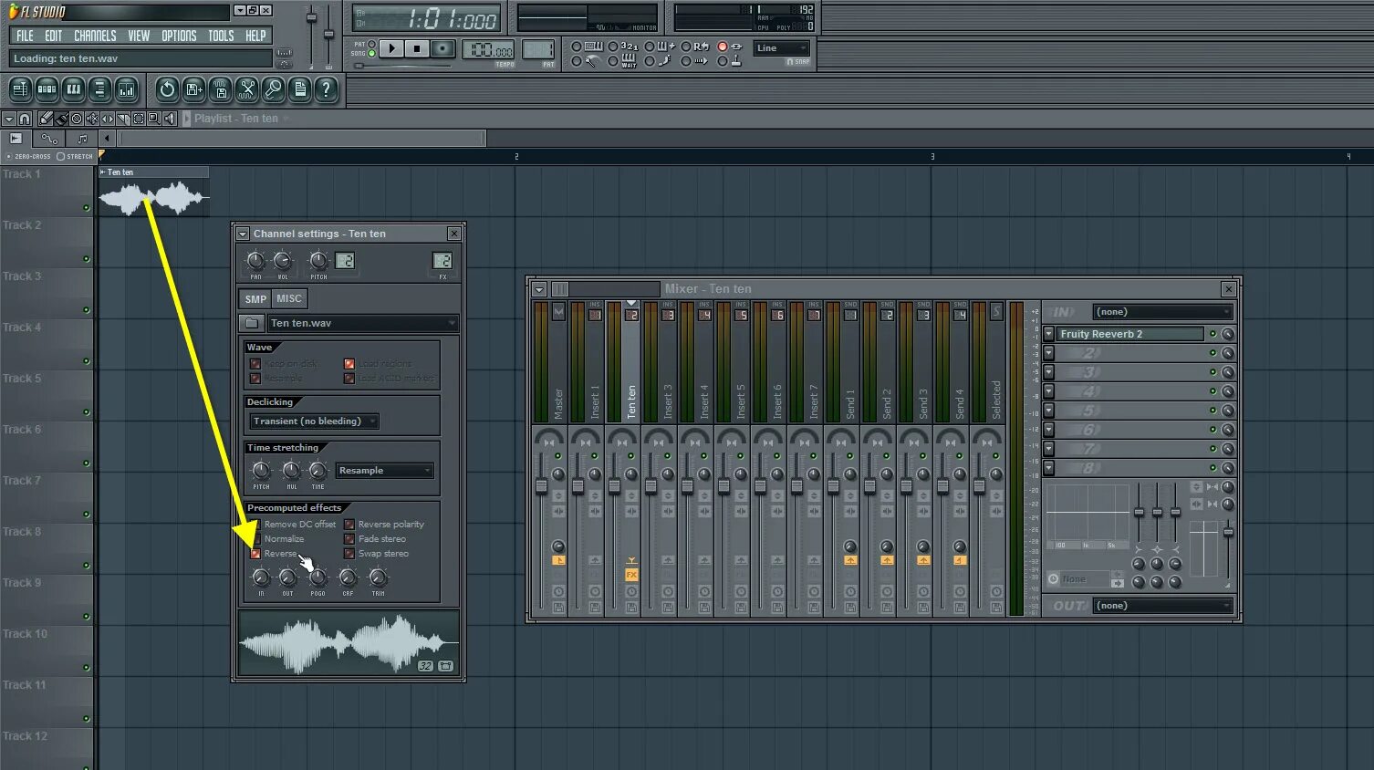Open the effect slot 2 arrow menu

tap(1049, 353)
